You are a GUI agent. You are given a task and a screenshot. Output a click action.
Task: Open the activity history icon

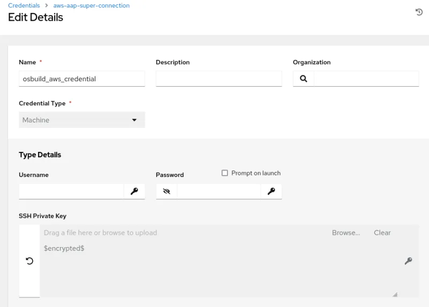(x=419, y=12)
